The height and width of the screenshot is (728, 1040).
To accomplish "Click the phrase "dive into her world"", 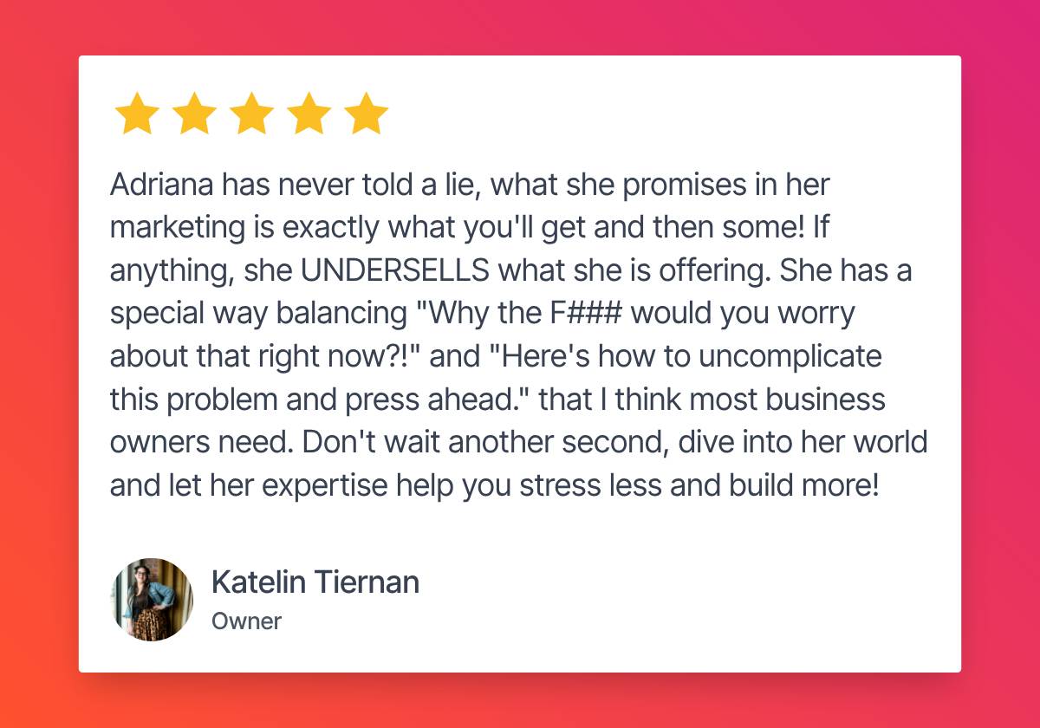I will coord(803,443).
